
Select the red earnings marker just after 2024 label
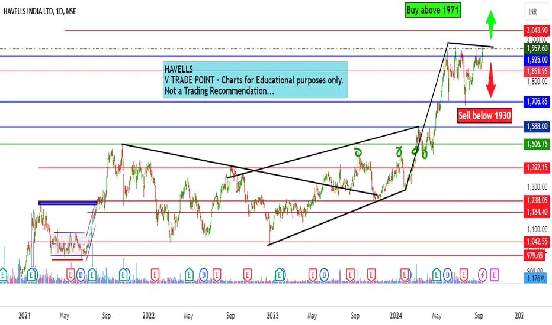(x=405, y=274)
